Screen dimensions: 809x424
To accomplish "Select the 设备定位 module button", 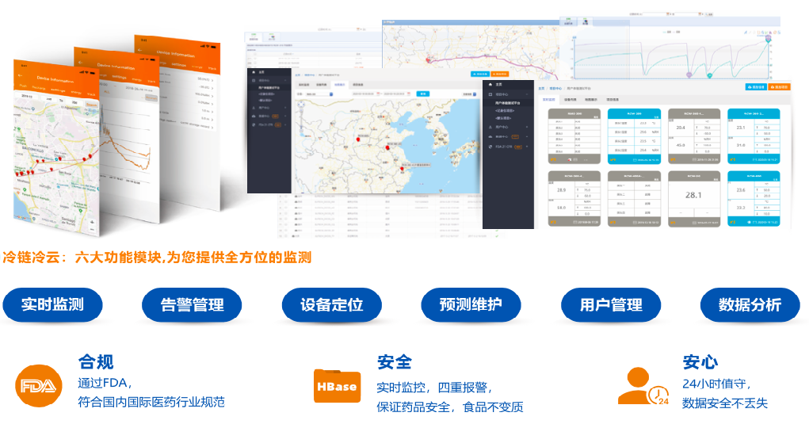I will pyautogui.click(x=331, y=305).
